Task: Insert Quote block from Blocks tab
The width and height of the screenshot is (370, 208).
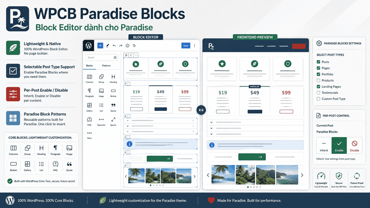Action: pyautogui.click(x=113, y=107)
